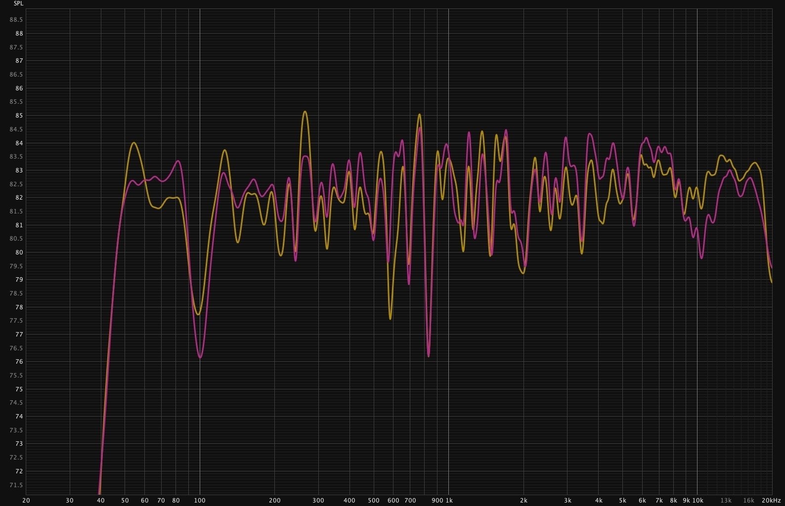
Task: Click the 71.5 dB tick label
Action: click(16, 485)
